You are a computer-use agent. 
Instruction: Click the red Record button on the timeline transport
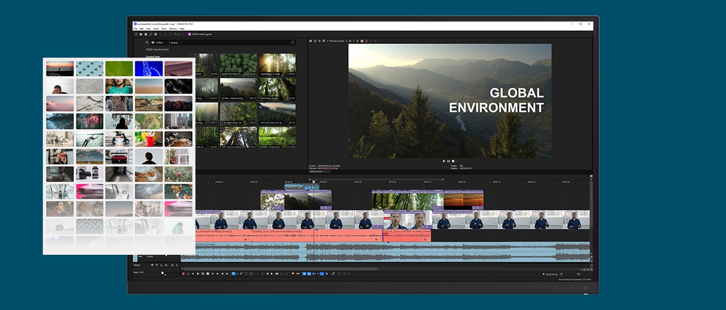tap(183, 273)
